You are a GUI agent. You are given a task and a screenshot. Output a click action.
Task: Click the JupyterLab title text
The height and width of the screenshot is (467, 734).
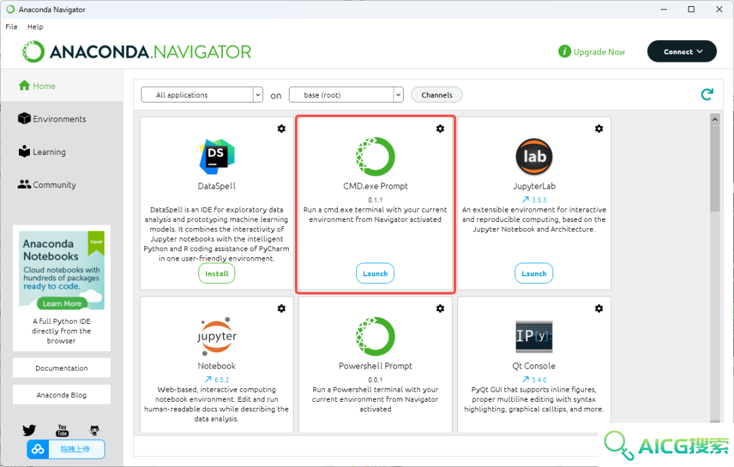534,186
